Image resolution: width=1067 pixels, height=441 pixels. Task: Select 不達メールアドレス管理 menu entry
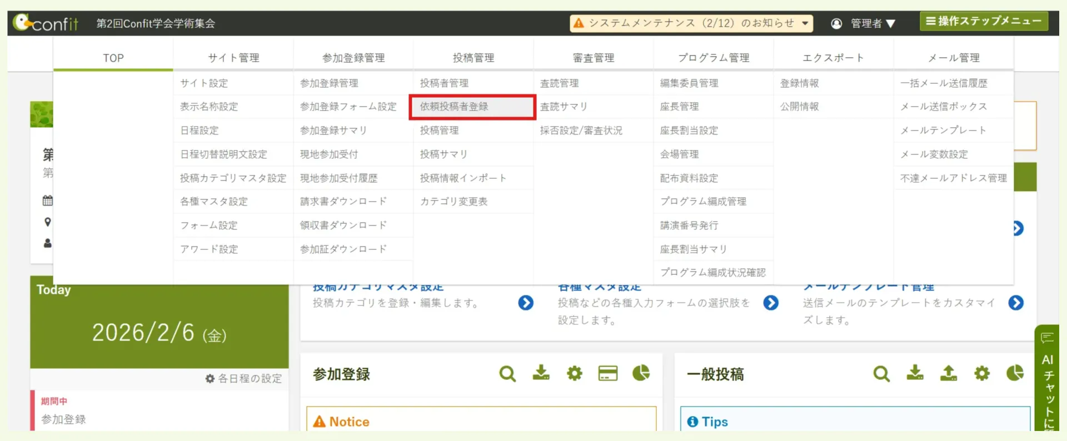(x=954, y=178)
